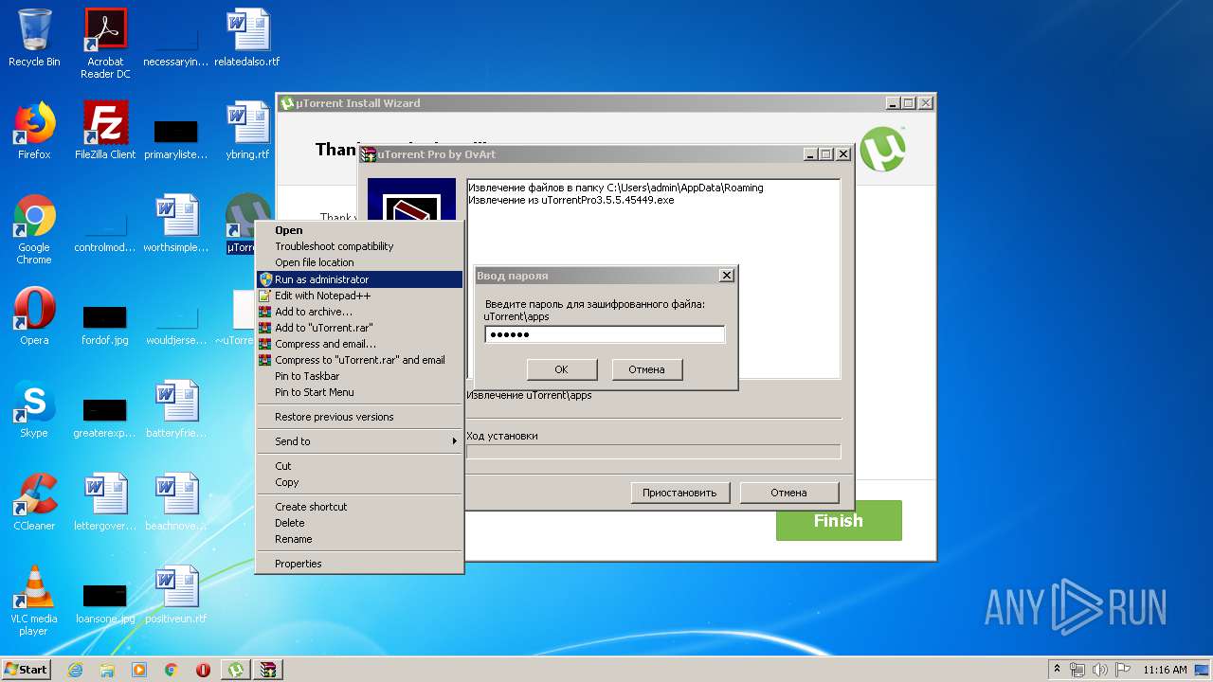Image resolution: width=1213 pixels, height=682 pixels.
Task: Choose Open file location
Action: point(359,262)
